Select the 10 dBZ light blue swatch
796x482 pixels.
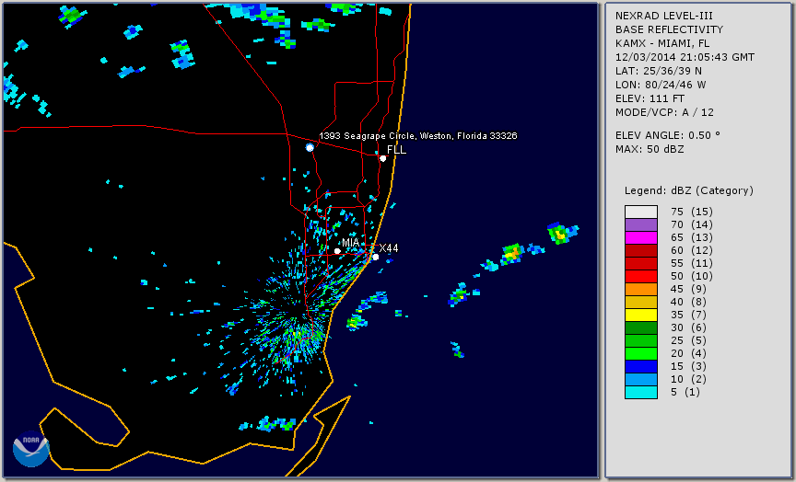[641, 380]
